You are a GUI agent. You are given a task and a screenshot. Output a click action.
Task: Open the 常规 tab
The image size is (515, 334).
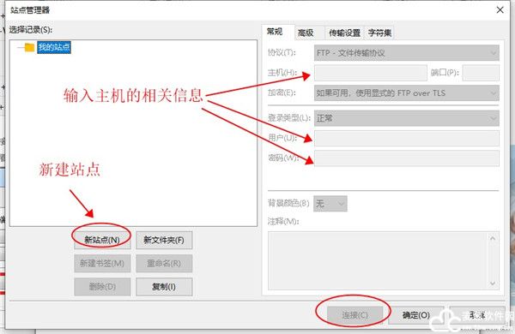coord(275,32)
